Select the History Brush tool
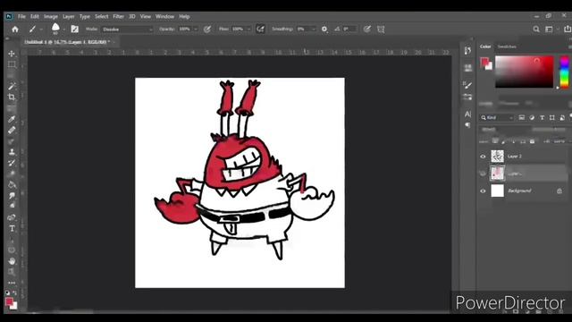Screen dimensions: 572x322 (12, 163)
